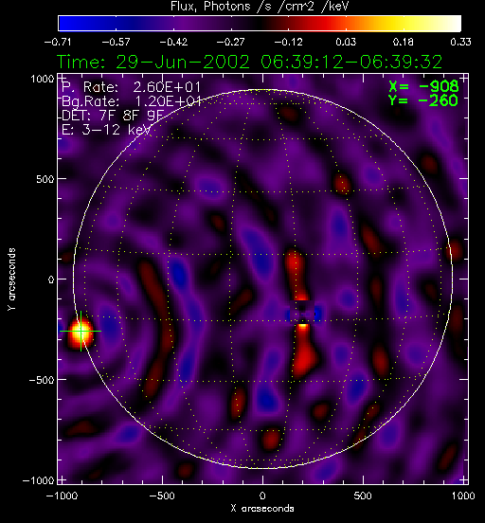
Task: Click the Bg.Rate 1.20E+01 text
Action: [132, 101]
